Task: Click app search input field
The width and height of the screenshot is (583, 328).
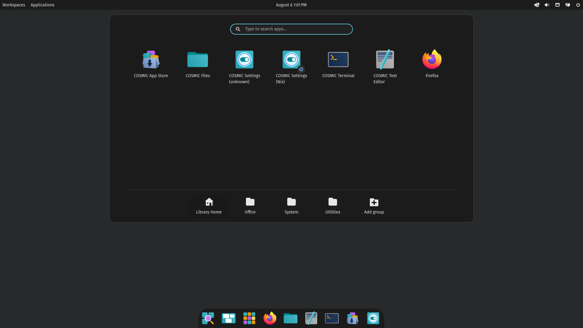Action: coord(291,29)
